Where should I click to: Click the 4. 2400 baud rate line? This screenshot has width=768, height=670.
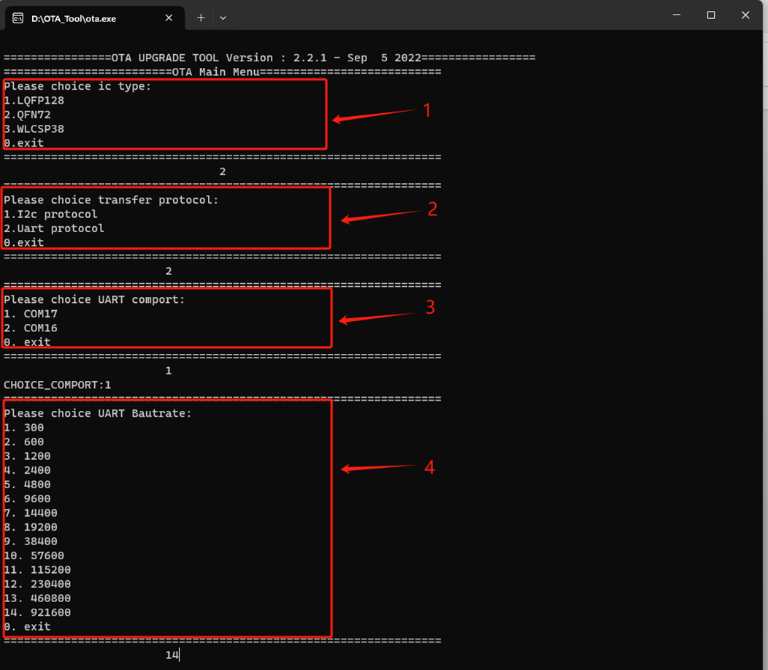28,470
